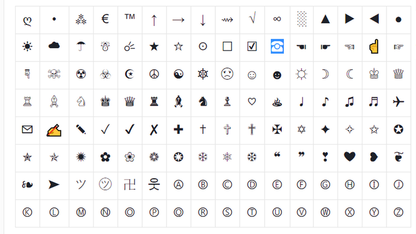Pick the black four-pointed star symbol
Image resolution: width=416 pixels, height=234 pixels.
click(326, 129)
